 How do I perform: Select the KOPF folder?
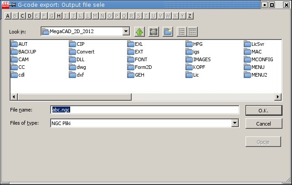(195, 67)
